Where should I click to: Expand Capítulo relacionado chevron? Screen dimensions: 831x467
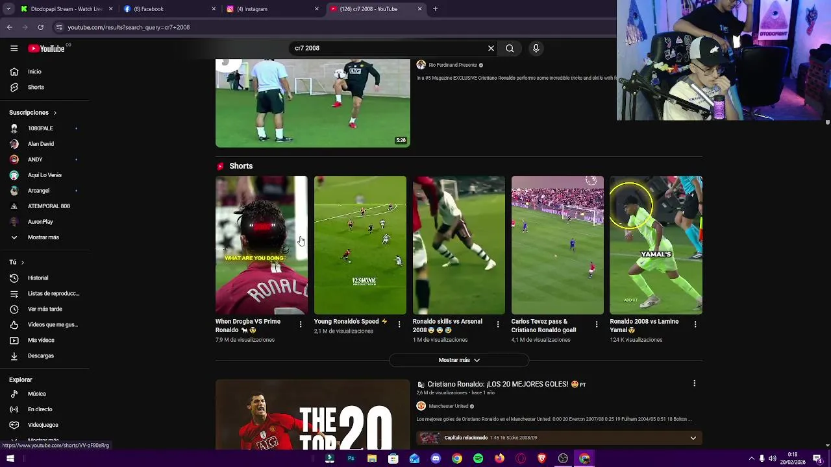(x=693, y=438)
